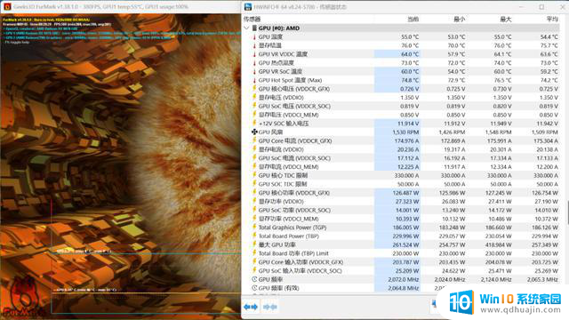Click the lightning icon on Total Graphics Power (TGP) row
The image size is (569, 320).
tap(254, 228)
